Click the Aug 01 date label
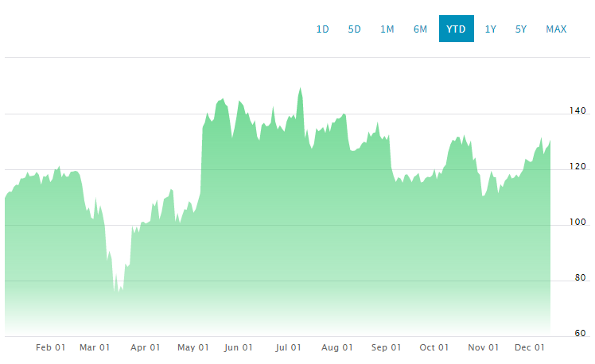This screenshot has height=364, width=595. tap(337, 347)
